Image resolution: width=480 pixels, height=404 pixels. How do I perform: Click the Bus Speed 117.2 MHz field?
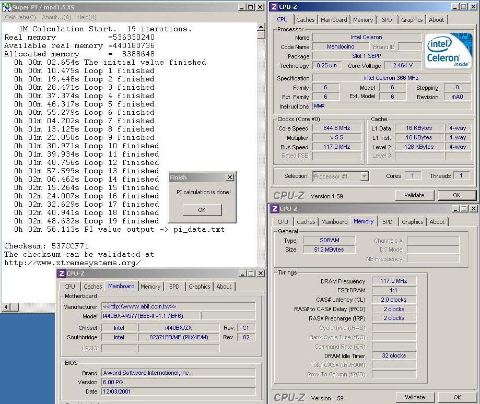click(337, 147)
